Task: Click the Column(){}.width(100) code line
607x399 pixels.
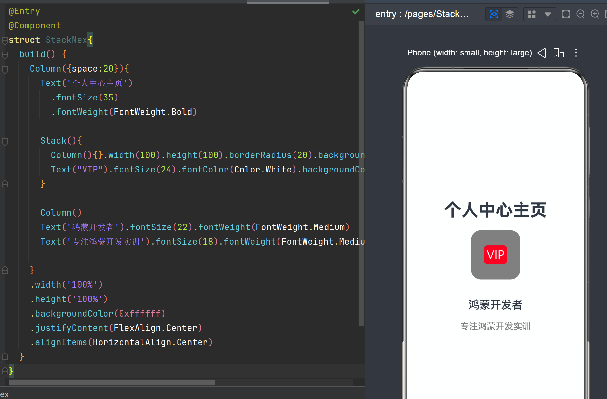Action: (x=208, y=155)
